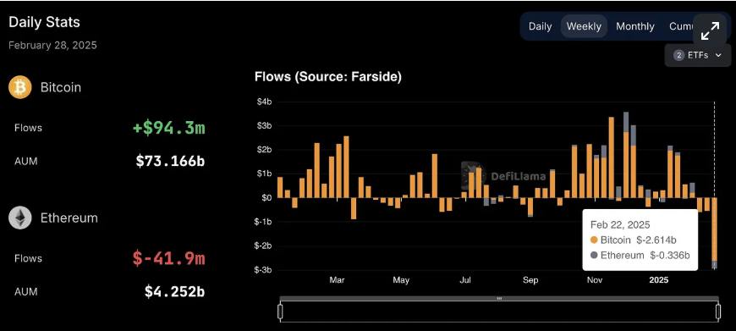This screenshot has width=736, height=331.
Task: Click the grip on the range slider top bar
Action: 499,298
